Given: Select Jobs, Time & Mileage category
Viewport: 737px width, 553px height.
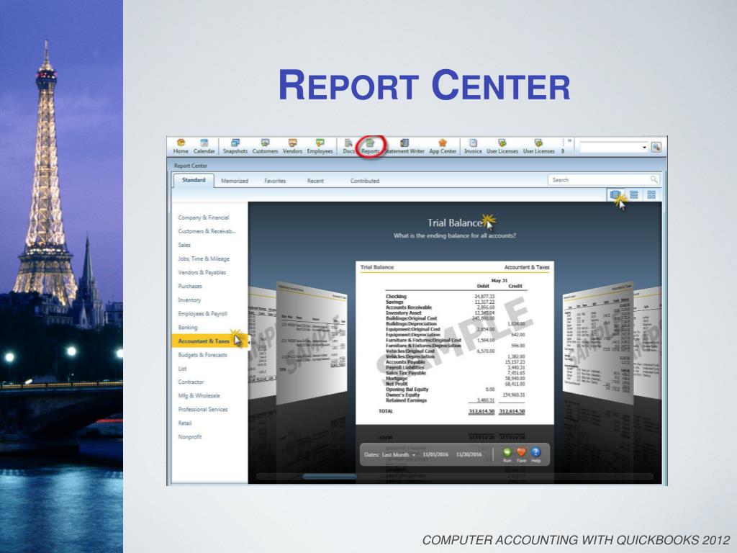Looking at the screenshot, I should click(x=204, y=258).
